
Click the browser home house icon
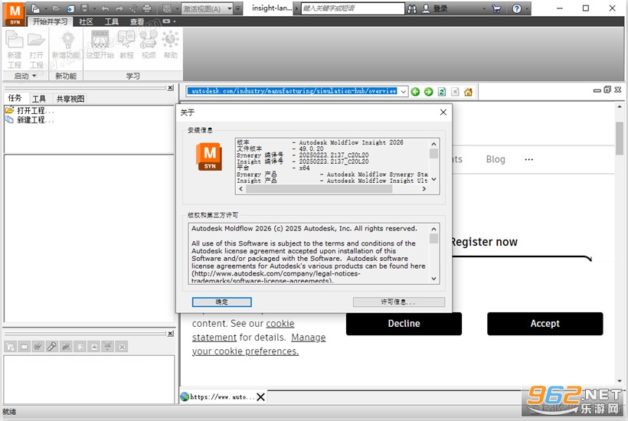(468, 92)
